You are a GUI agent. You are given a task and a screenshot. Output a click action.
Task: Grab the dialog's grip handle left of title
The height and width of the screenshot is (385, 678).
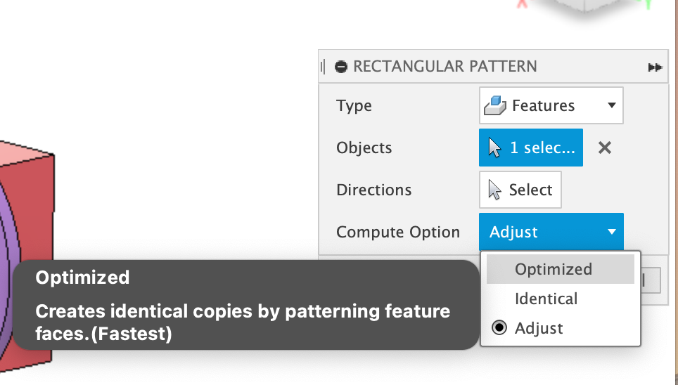coord(323,67)
